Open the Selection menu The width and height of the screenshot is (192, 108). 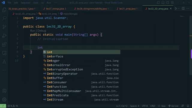[x=25, y=3]
